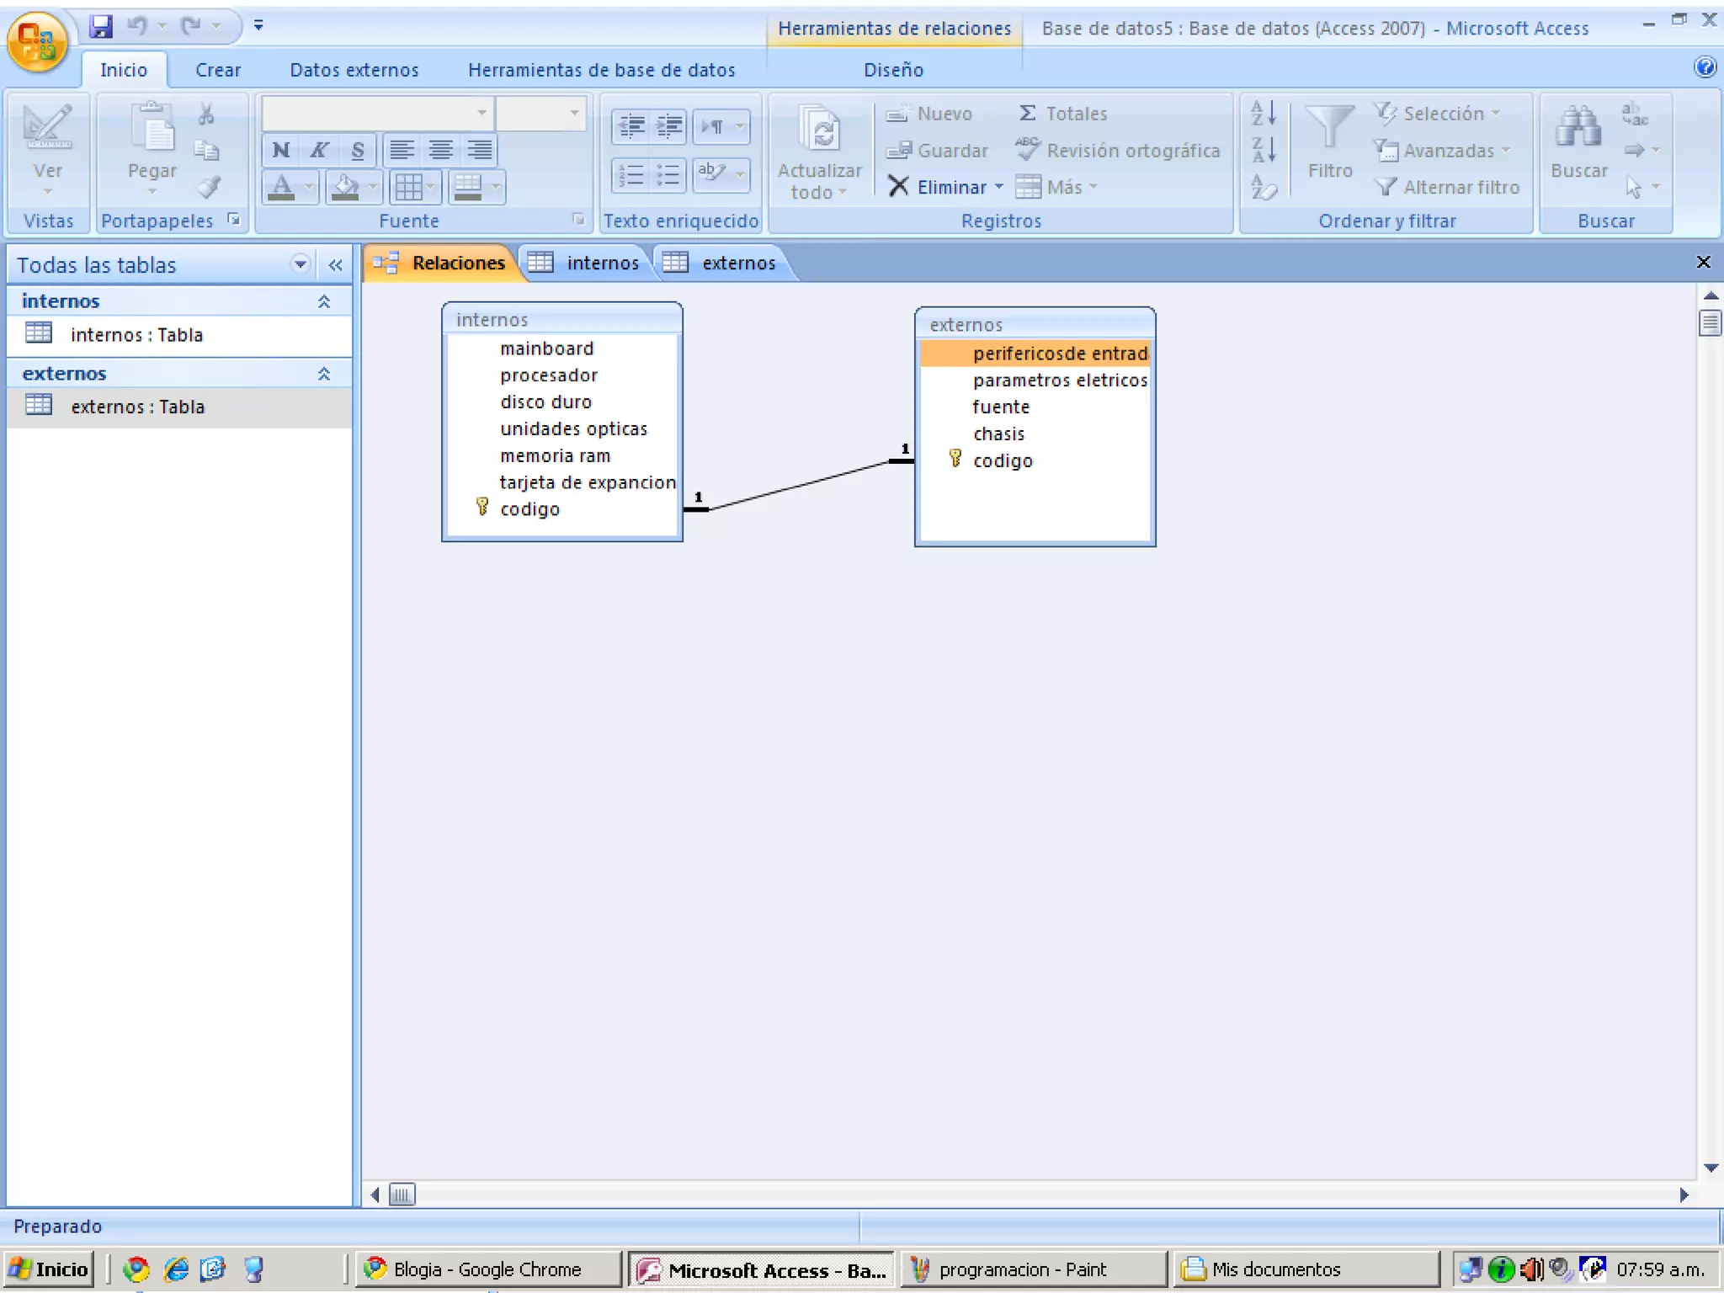This screenshot has height=1293, width=1724.
Task: Toggle italic (K) formatting
Action: click(x=319, y=150)
